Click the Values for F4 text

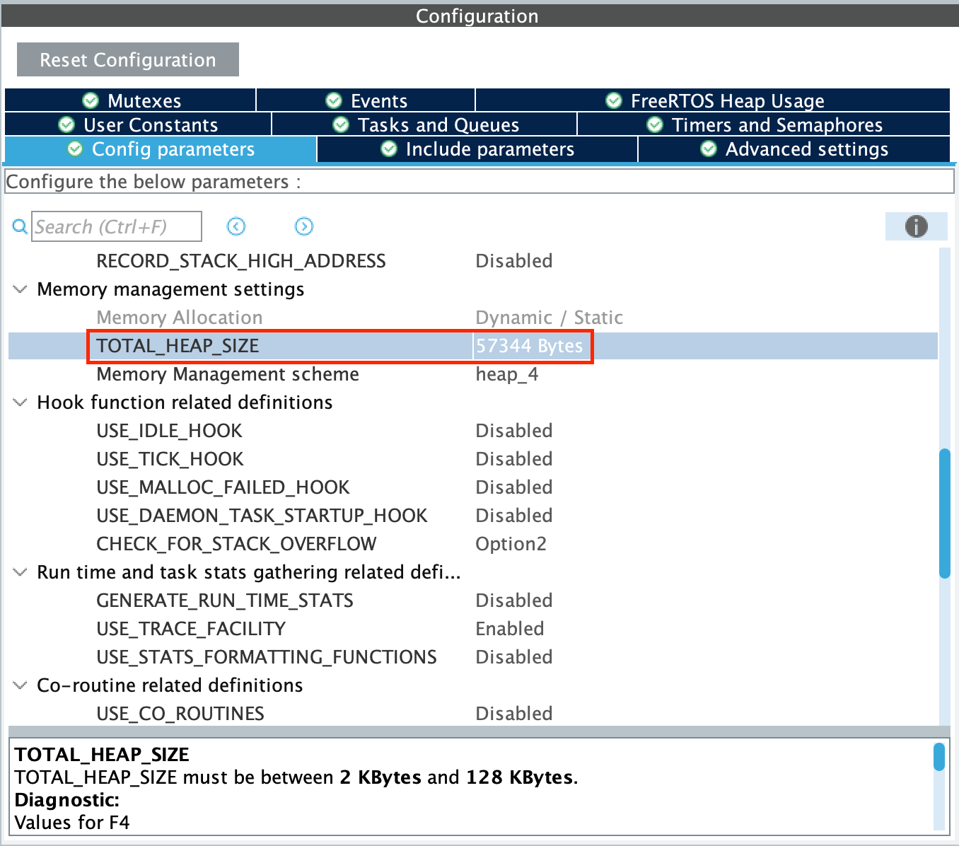coord(72,823)
